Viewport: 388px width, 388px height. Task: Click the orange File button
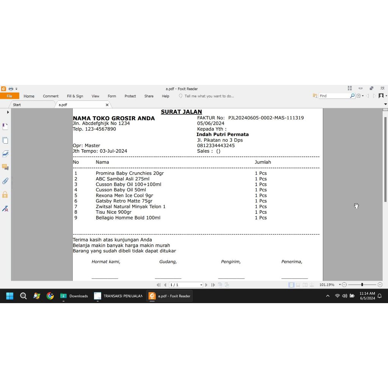point(9,96)
